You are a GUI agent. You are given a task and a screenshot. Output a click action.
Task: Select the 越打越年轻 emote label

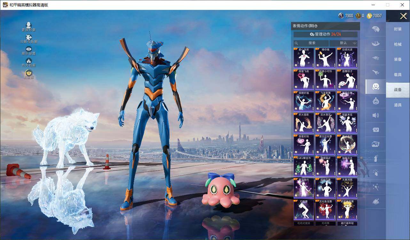tap(347, 224)
